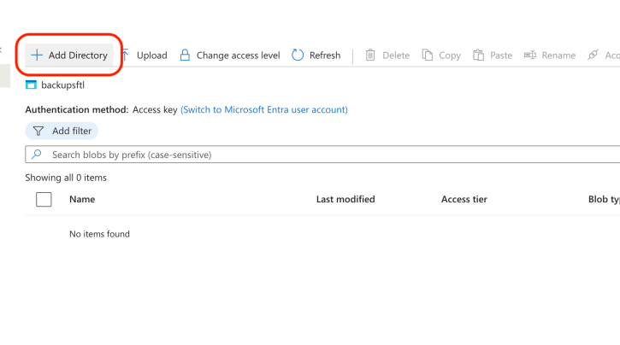Viewport: 620px width, 345px height.
Task: Click the Copy toolbar icon
Action: tap(428, 56)
